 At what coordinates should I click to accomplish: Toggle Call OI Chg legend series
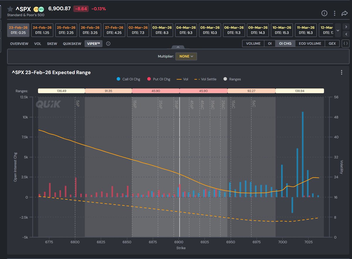coord(128,79)
